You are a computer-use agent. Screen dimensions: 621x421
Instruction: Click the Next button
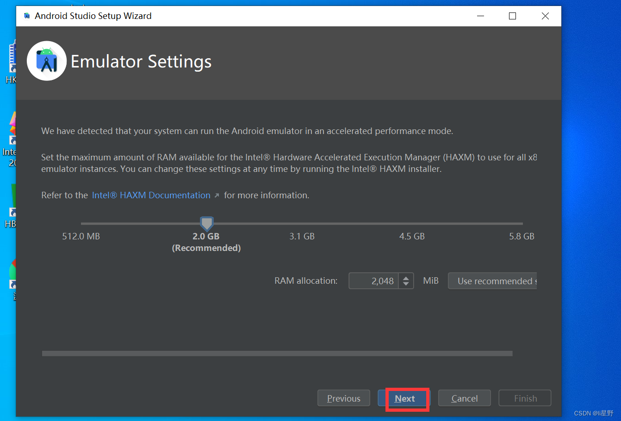click(x=404, y=398)
